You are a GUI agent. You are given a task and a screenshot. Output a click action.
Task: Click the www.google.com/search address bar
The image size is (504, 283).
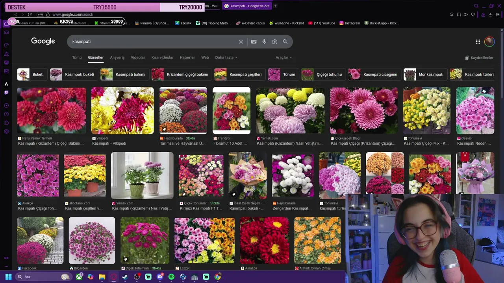(x=72, y=15)
